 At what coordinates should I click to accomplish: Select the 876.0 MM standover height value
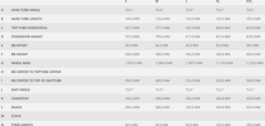click(x=253, y=37)
